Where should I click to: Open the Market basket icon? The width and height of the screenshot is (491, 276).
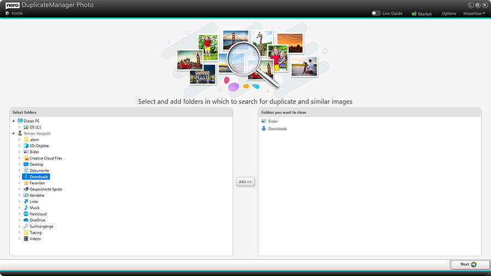point(414,14)
